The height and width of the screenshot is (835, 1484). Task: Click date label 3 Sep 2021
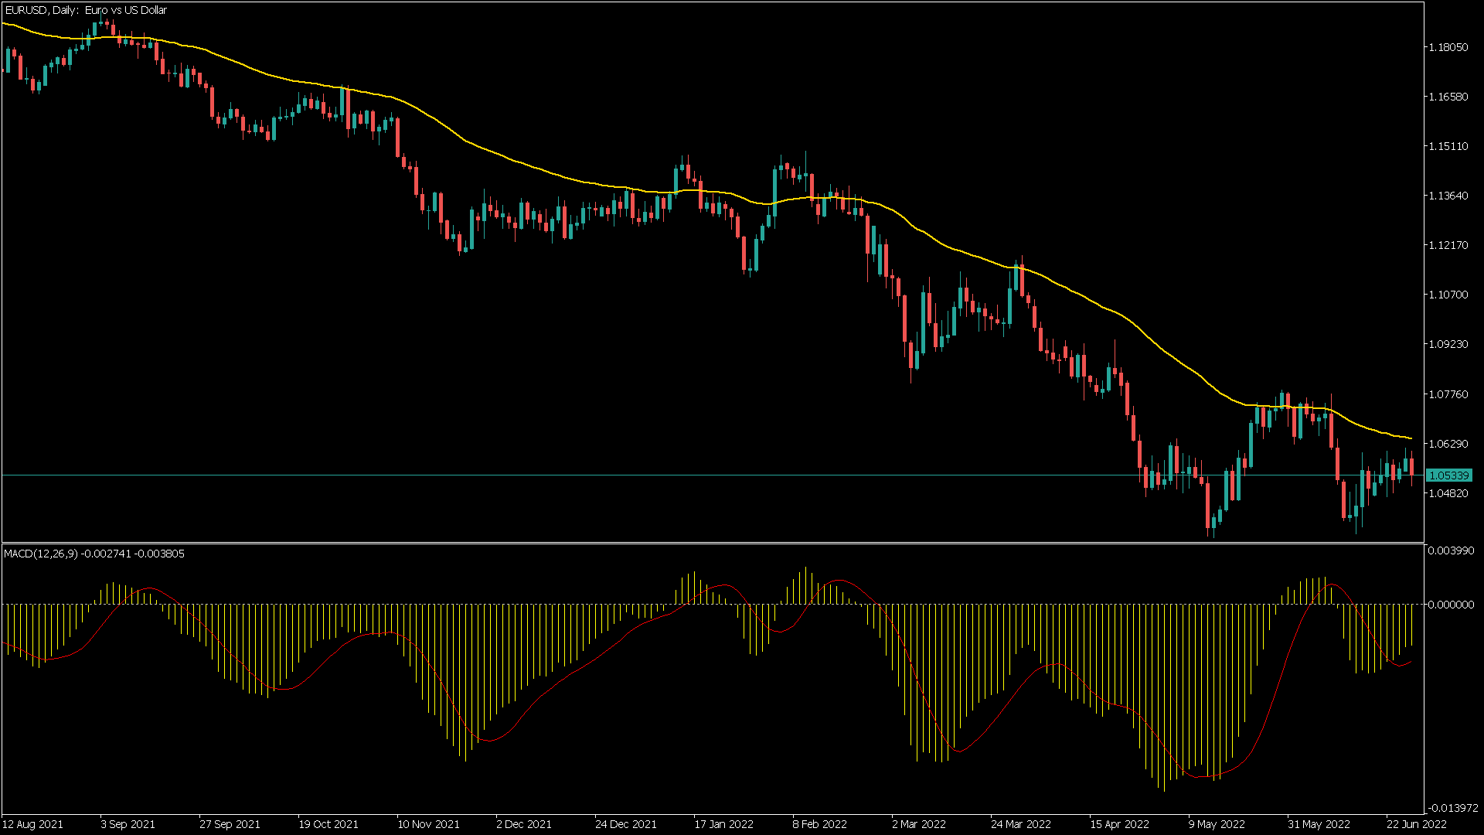click(128, 824)
